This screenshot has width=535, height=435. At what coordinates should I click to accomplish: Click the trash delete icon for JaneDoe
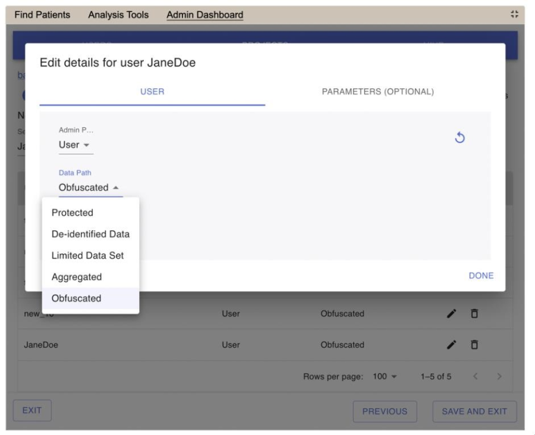click(x=474, y=344)
